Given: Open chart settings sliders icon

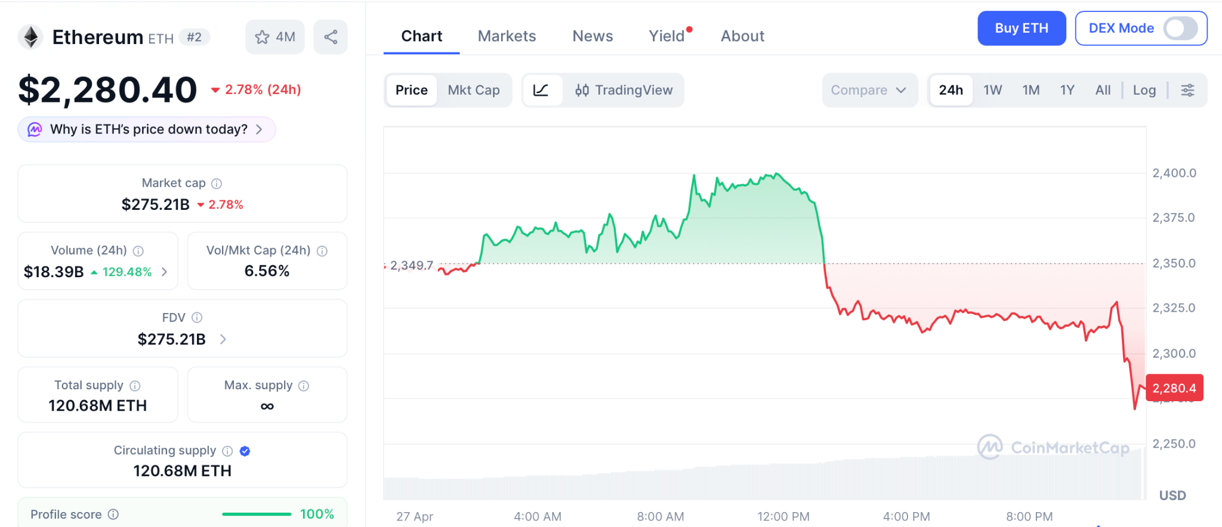Looking at the screenshot, I should pyautogui.click(x=1187, y=90).
